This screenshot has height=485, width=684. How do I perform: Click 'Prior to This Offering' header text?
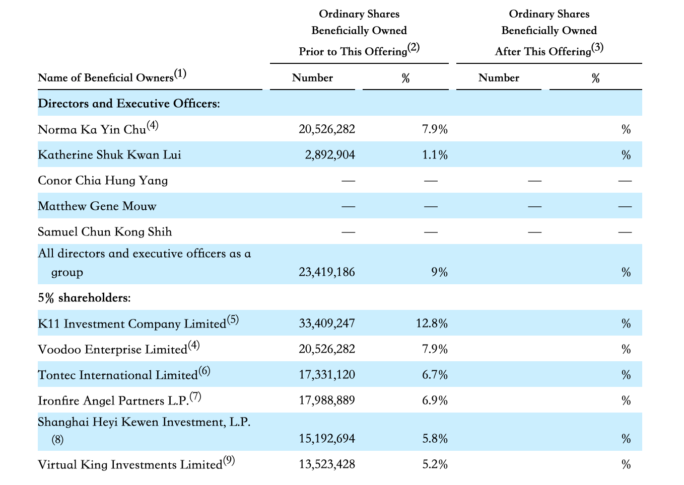coord(353,51)
